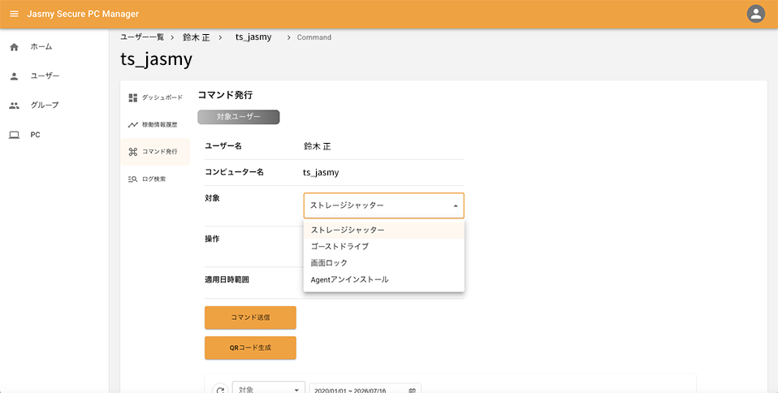Expand the 対象 filter dropdown at the bottom
Image resolution: width=778 pixels, height=393 pixels.
269,389
